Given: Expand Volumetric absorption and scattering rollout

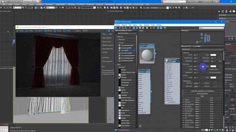Looking at the screenshot, I should coord(202,91).
